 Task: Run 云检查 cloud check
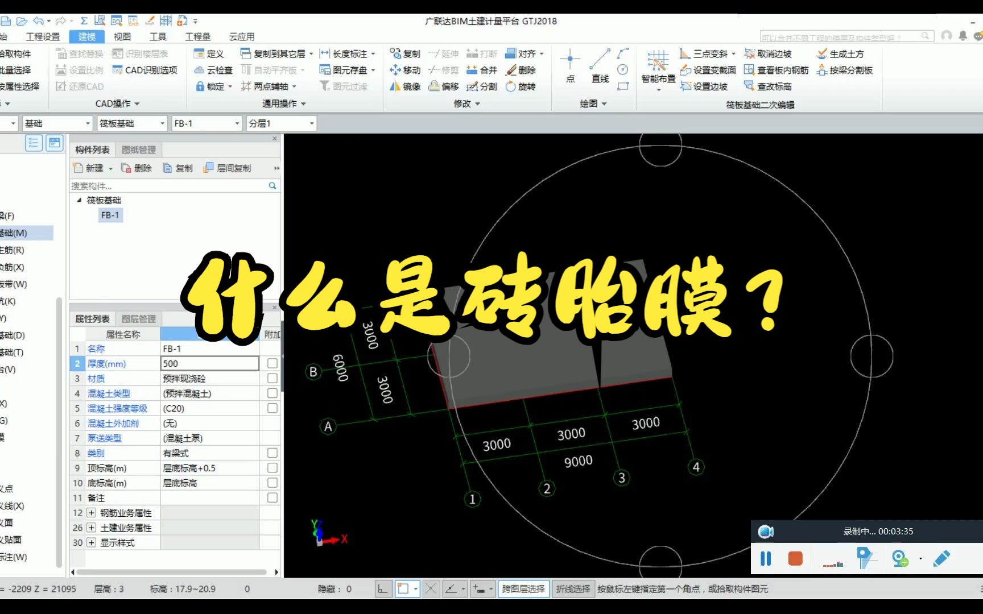pyautogui.click(x=213, y=70)
